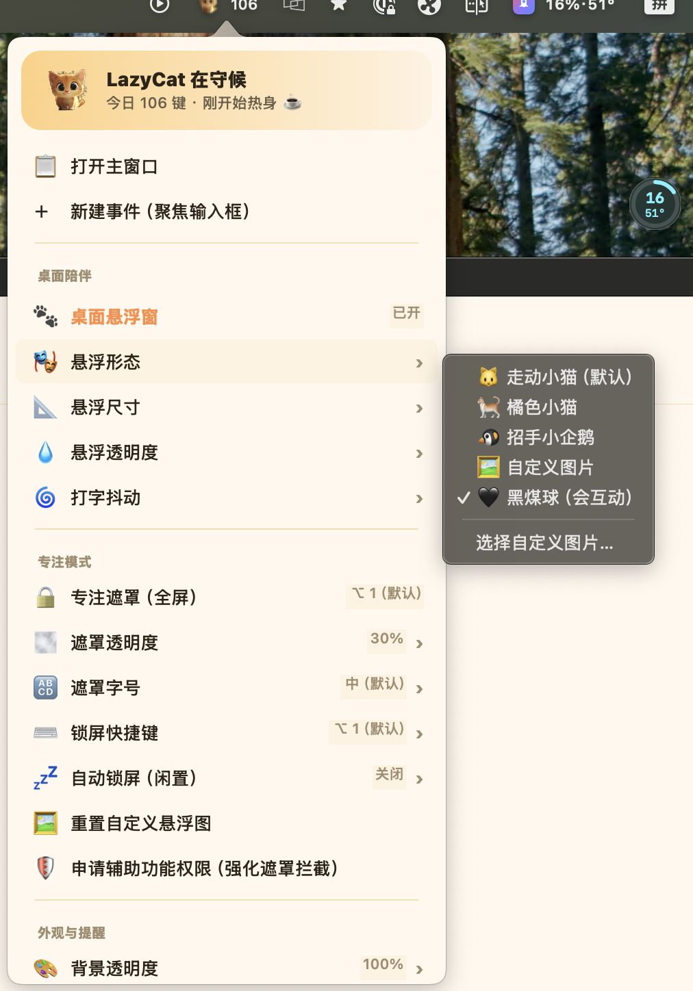Viewport: 693px width, 991px height.
Task: Click the shield icon for 申请辅助功能权限
Action: [45, 868]
